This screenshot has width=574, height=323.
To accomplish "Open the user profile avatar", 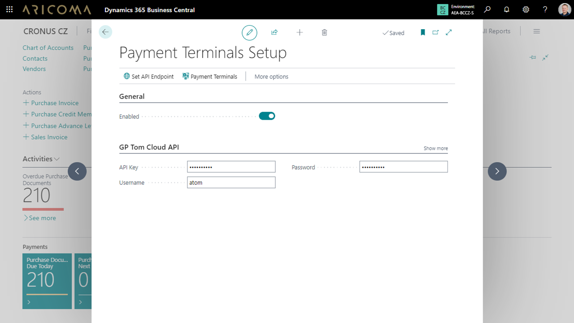I will click(x=565, y=9).
